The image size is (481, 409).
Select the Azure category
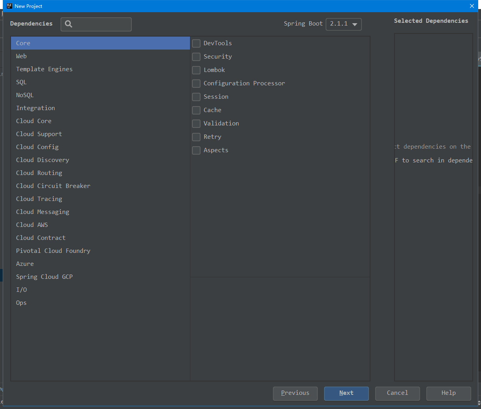point(100,264)
